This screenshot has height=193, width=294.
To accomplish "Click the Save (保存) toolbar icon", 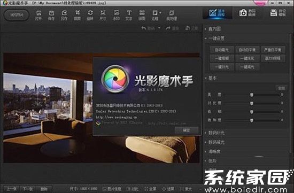I will tap(51, 15).
